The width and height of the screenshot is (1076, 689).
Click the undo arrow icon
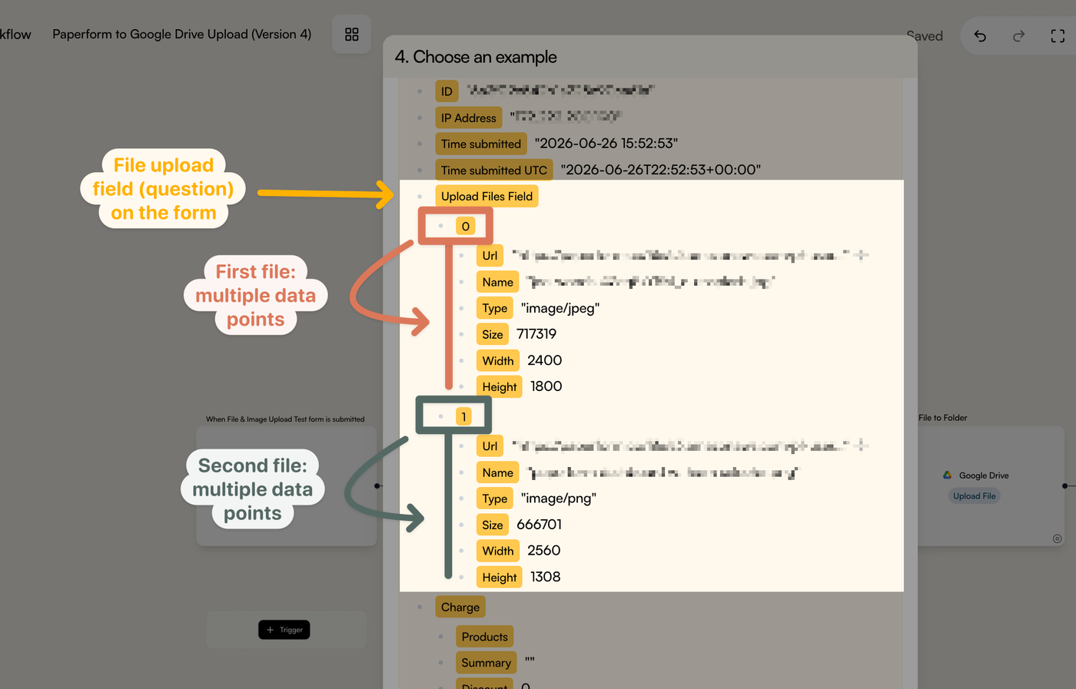980,36
